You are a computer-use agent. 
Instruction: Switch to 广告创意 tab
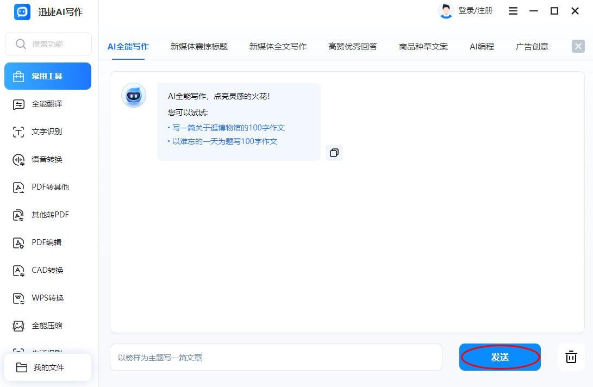(x=532, y=47)
